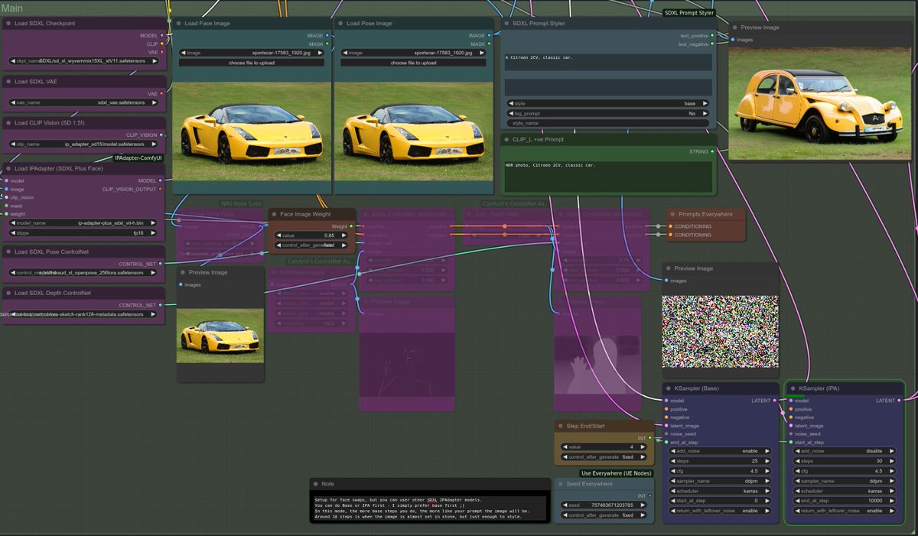Click the Main group title

tap(12, 8)
